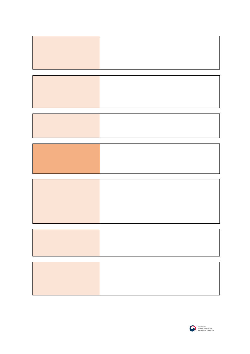This screenshot has width=250, height=354.
Task: Select the last peach label cell at bottom
Action: click(66, 279)
